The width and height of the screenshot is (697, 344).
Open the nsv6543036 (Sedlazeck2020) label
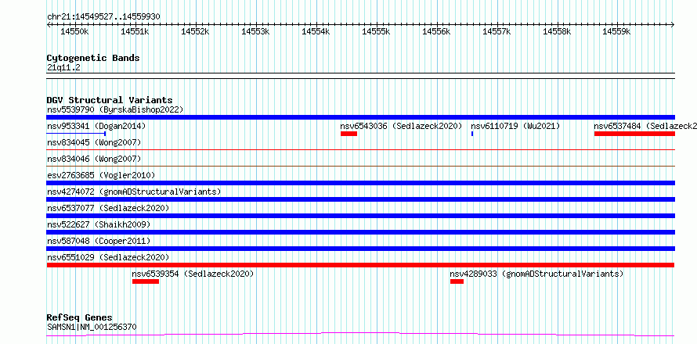(x=402, y=126)
